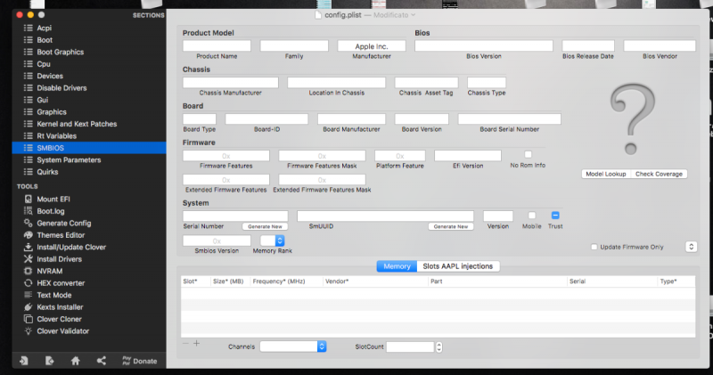713x375 pixels.
Task: Open the Channels dropdown
Action: tap(293, 346)
